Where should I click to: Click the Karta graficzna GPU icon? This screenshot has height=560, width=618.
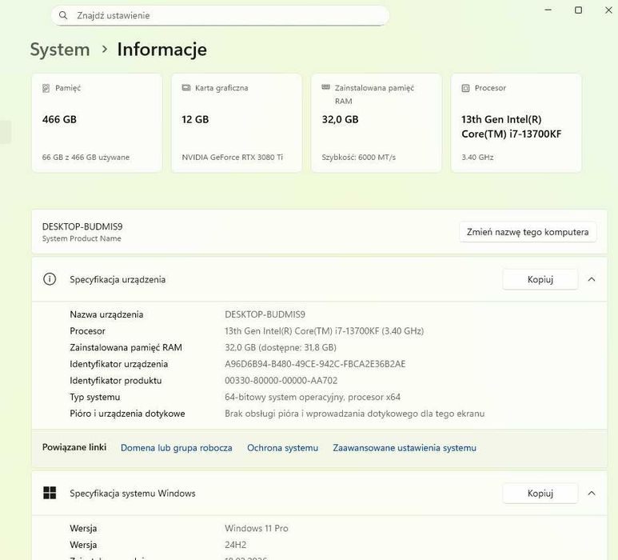(x=186, y=87)
